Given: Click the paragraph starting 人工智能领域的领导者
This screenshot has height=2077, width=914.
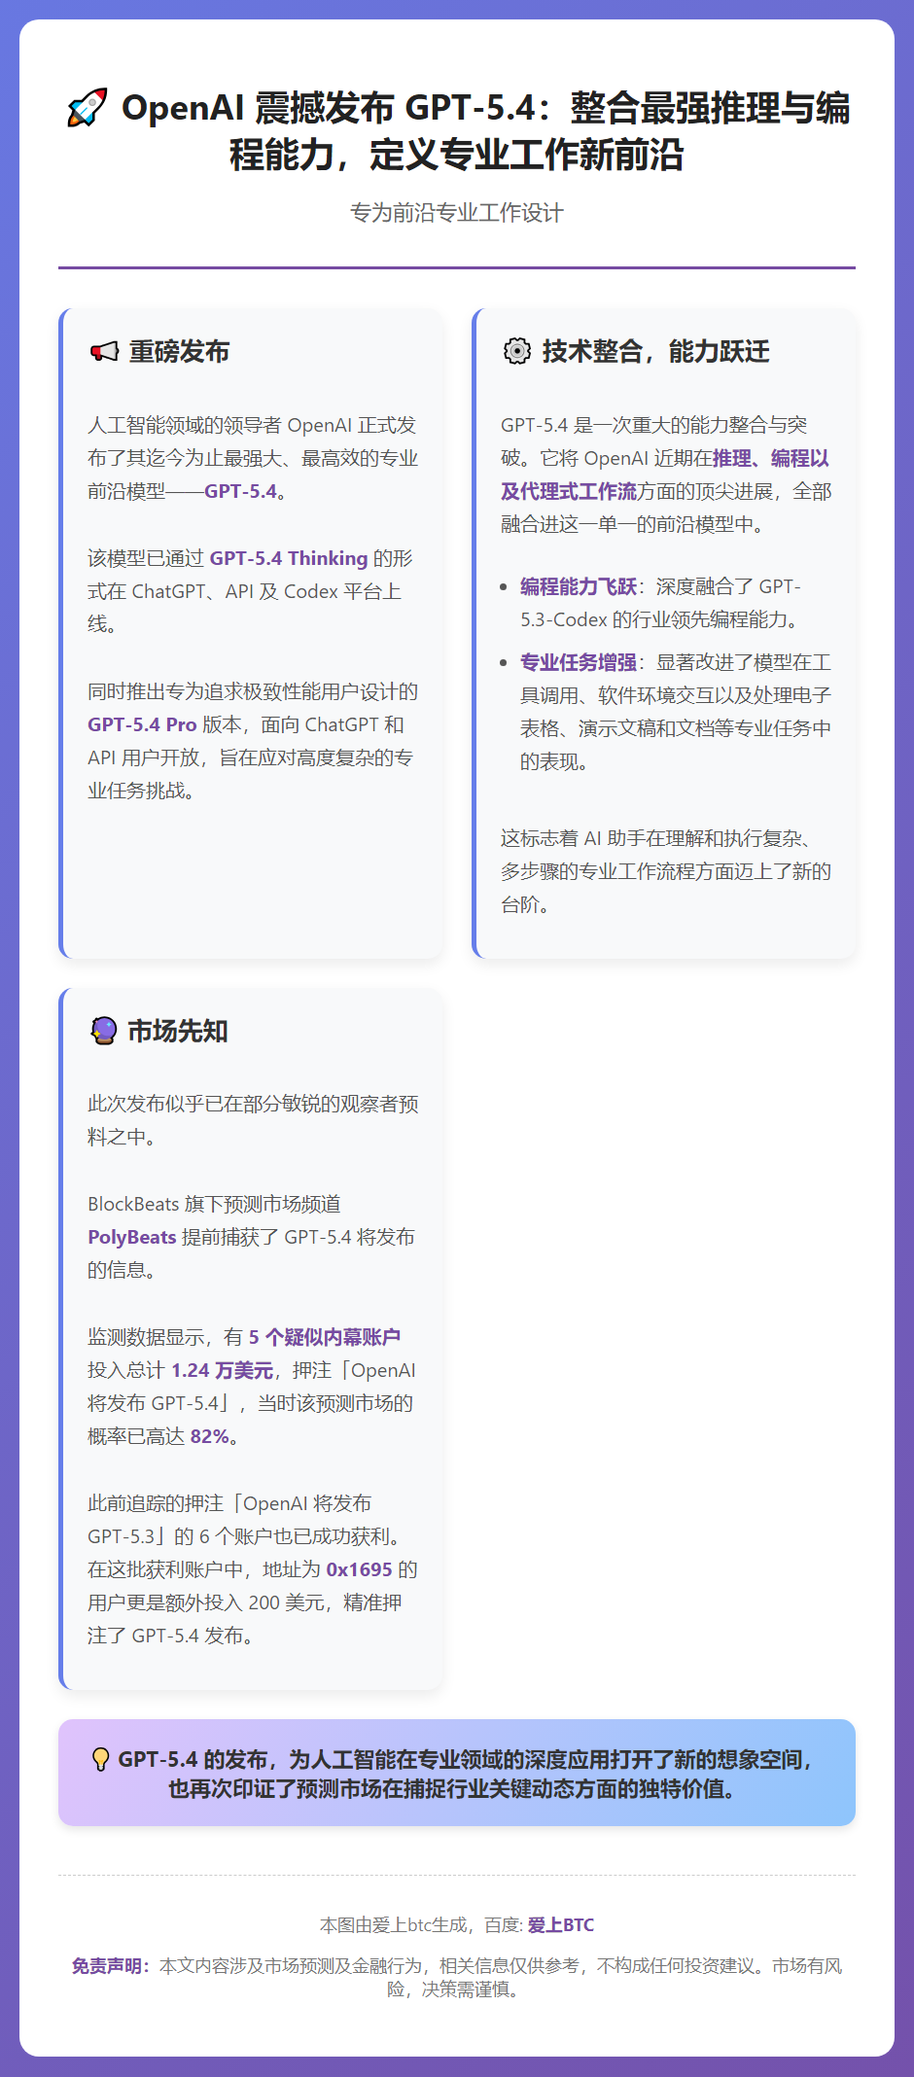Looking at the screenshot, I should [x=253, y=458].
